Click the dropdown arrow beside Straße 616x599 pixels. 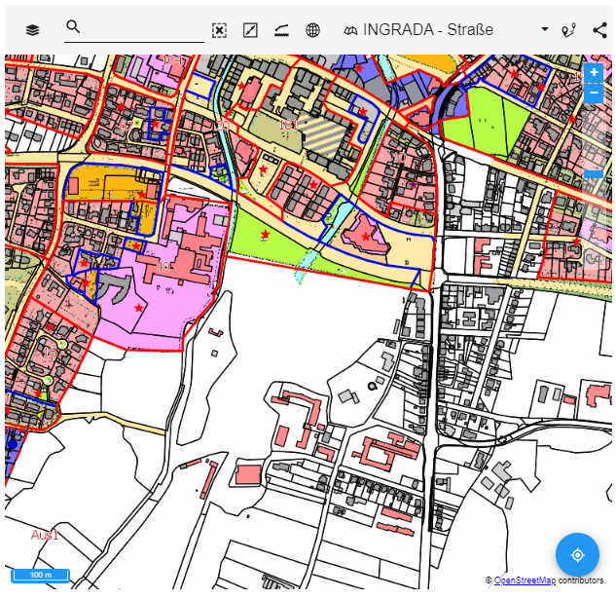pos(544,30)
